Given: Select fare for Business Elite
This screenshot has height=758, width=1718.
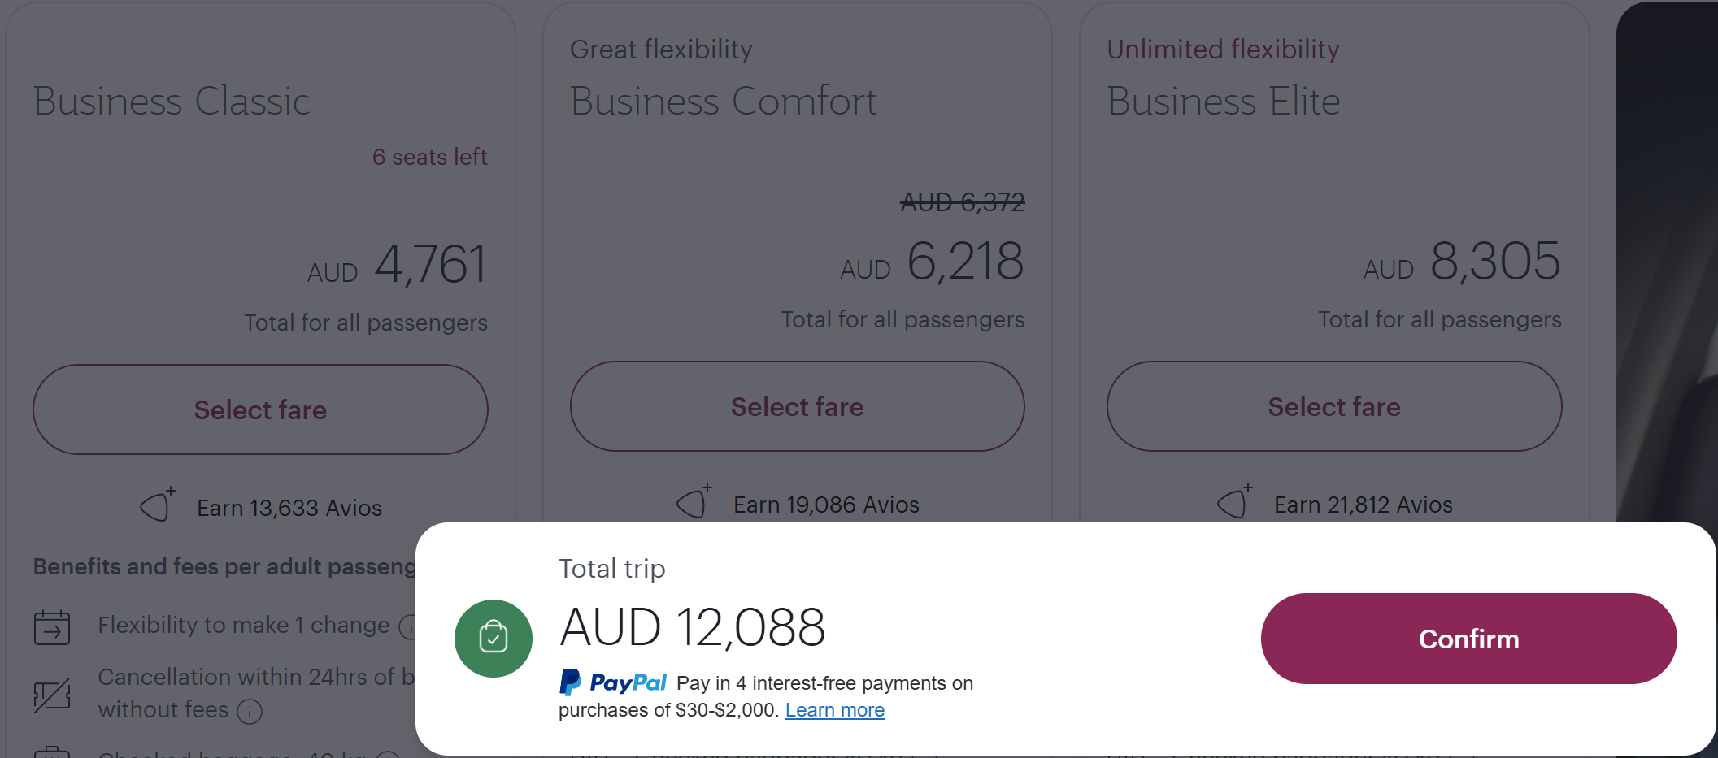Looking at the screenshot, I should click(x=1334, y=406).
